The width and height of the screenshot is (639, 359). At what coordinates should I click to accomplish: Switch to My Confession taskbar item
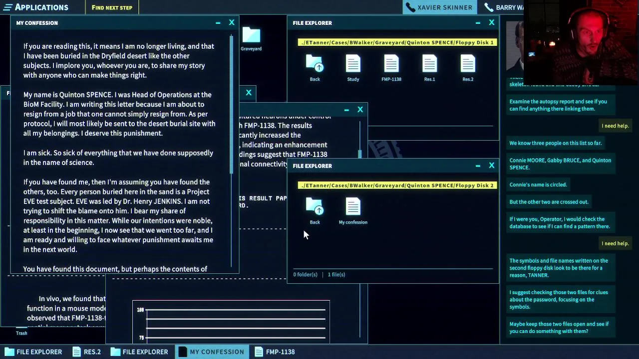[211, 352]
